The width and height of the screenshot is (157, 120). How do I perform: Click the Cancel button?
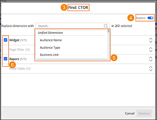130,113
